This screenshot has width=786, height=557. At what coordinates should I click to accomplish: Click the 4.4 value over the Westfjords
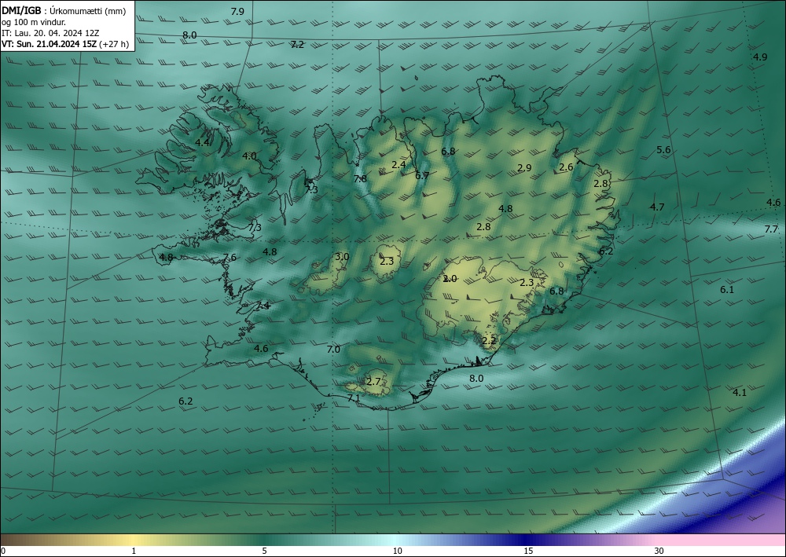click(x=202, y=142)
